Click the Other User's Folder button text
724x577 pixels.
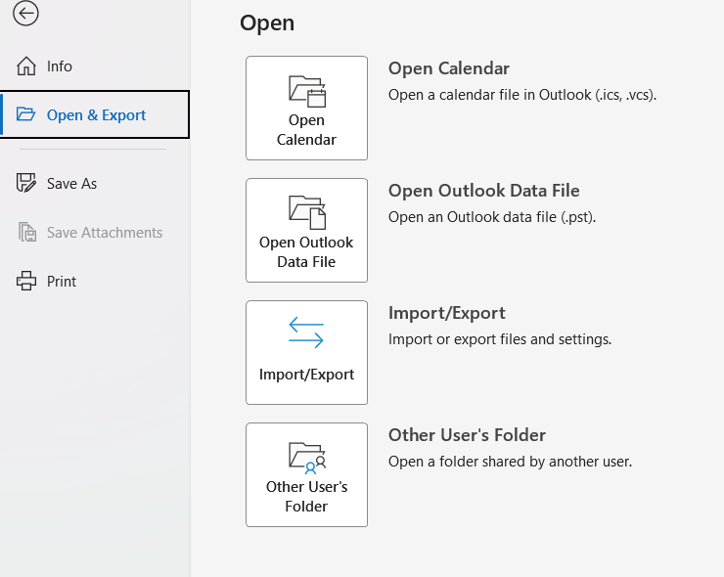(306, 496)
